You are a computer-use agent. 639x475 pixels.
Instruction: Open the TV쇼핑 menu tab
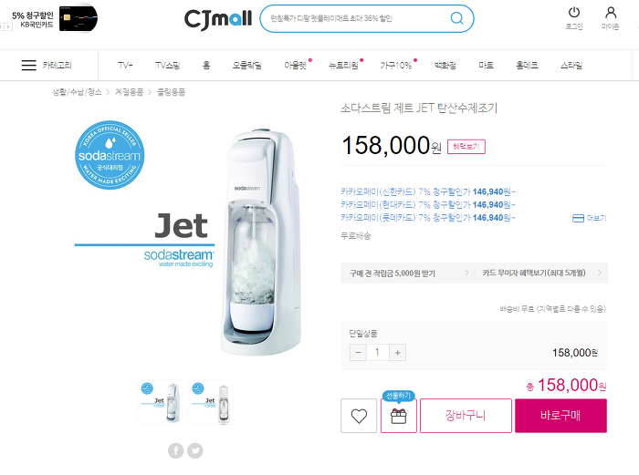167,65
